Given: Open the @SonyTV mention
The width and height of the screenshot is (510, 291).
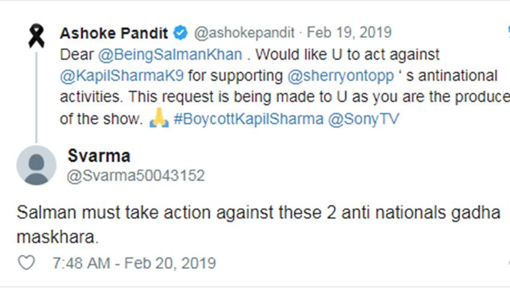Looking at the screenshot, I should (x=364, y=119).
